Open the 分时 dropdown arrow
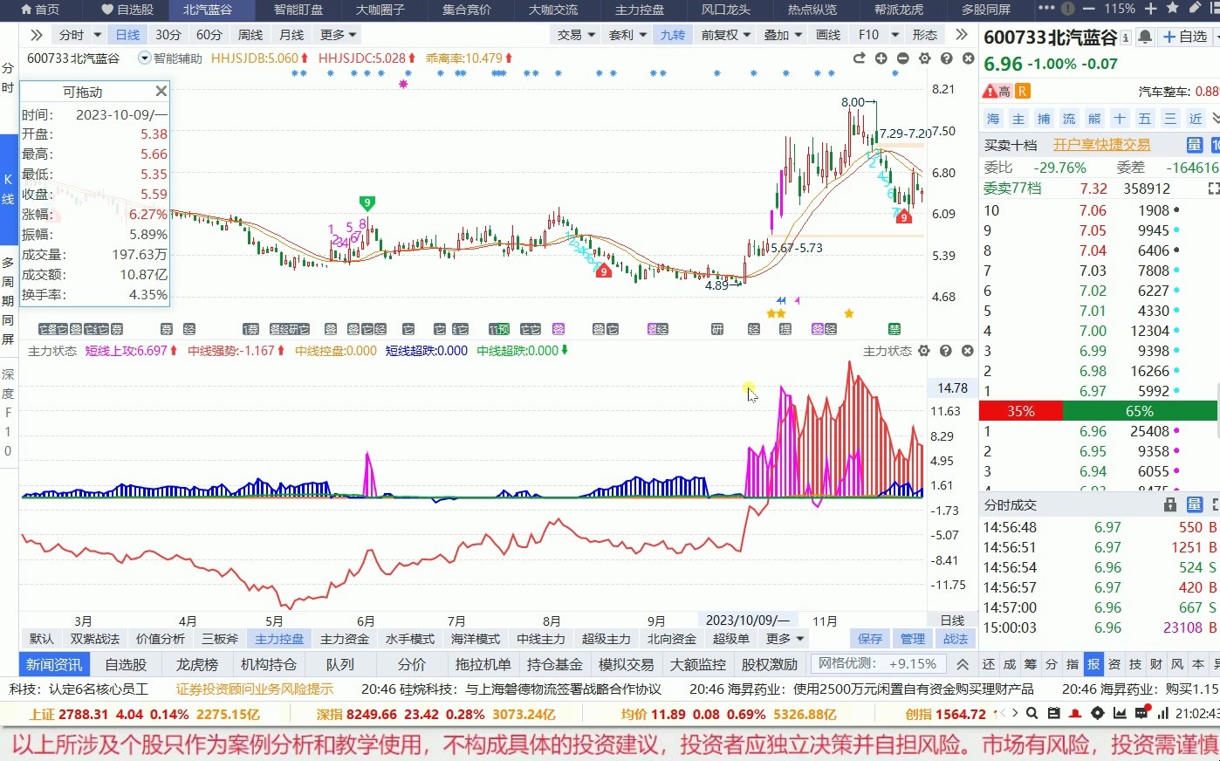This screenshot has width=1220, height=761. pos(97,35)
